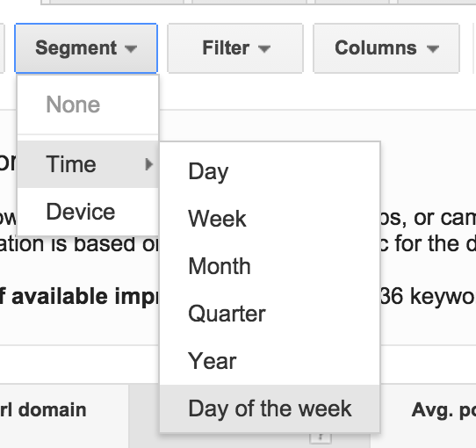This screenshot has width=476, height=448.
Task: Click the partially hidden help question-mark icon
Action: [x=321, y=437]
